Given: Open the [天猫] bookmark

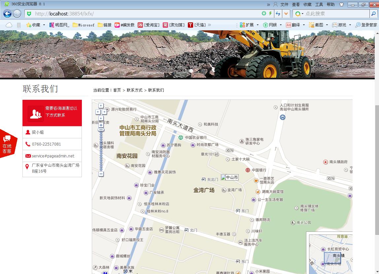Looking at the screenshot, I should pos(197,25).
